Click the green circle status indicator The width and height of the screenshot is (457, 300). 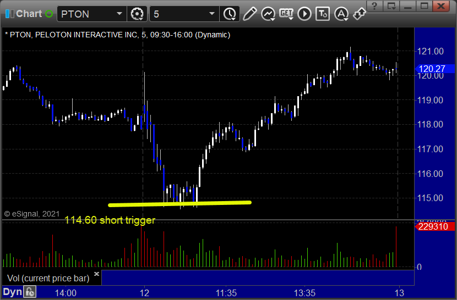(x=49, y=14)
